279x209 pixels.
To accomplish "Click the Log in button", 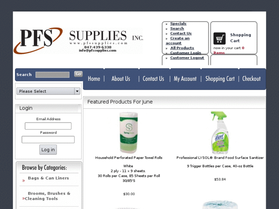I will [x=48, y=150].
